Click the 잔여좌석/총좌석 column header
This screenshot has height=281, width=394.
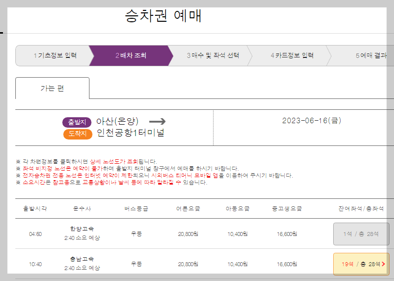361,209
